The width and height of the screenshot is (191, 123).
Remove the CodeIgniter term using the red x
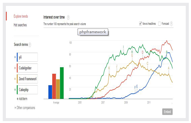point(15,68)
